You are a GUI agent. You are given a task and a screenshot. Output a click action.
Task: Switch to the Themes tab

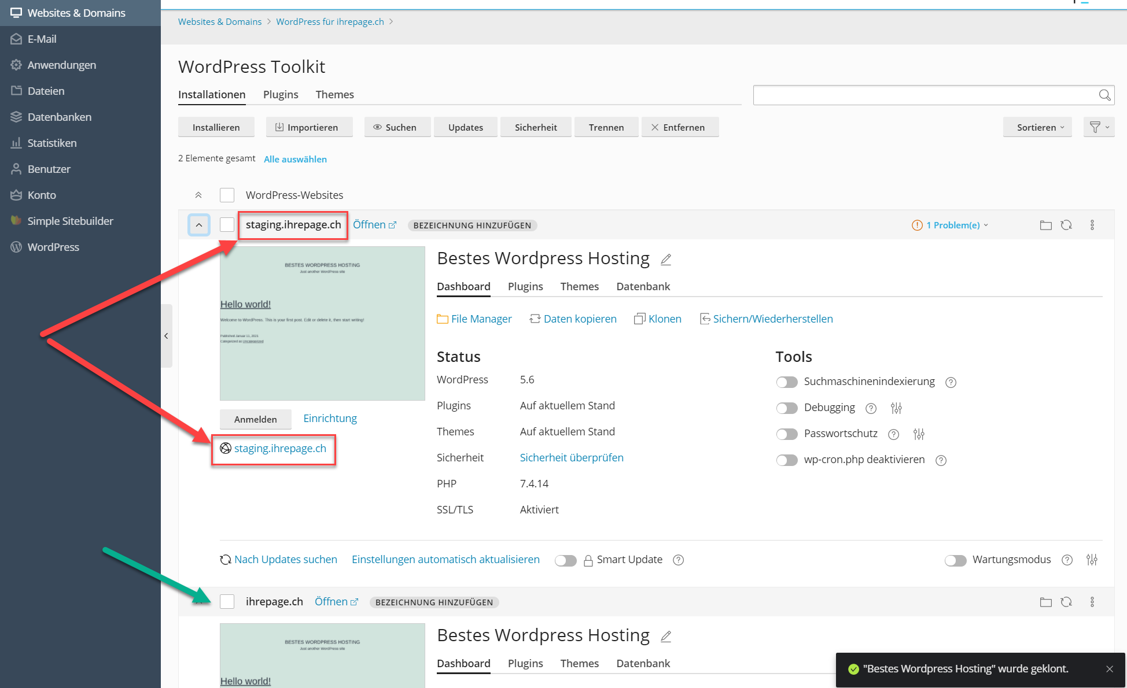[x=334, y=94]
